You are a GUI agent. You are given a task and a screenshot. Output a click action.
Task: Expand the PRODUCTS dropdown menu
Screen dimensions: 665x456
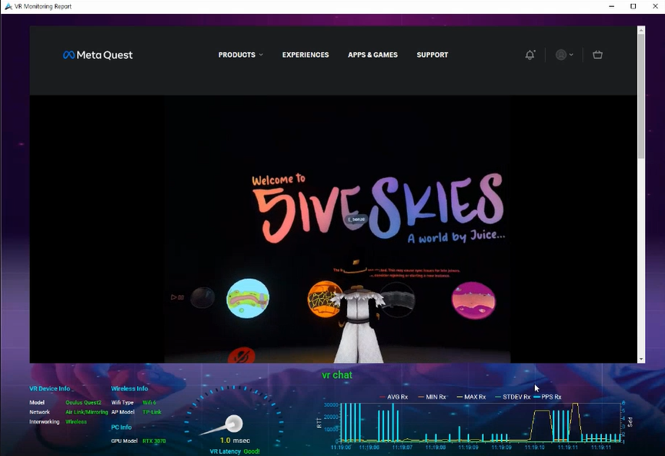coord(240,55)
